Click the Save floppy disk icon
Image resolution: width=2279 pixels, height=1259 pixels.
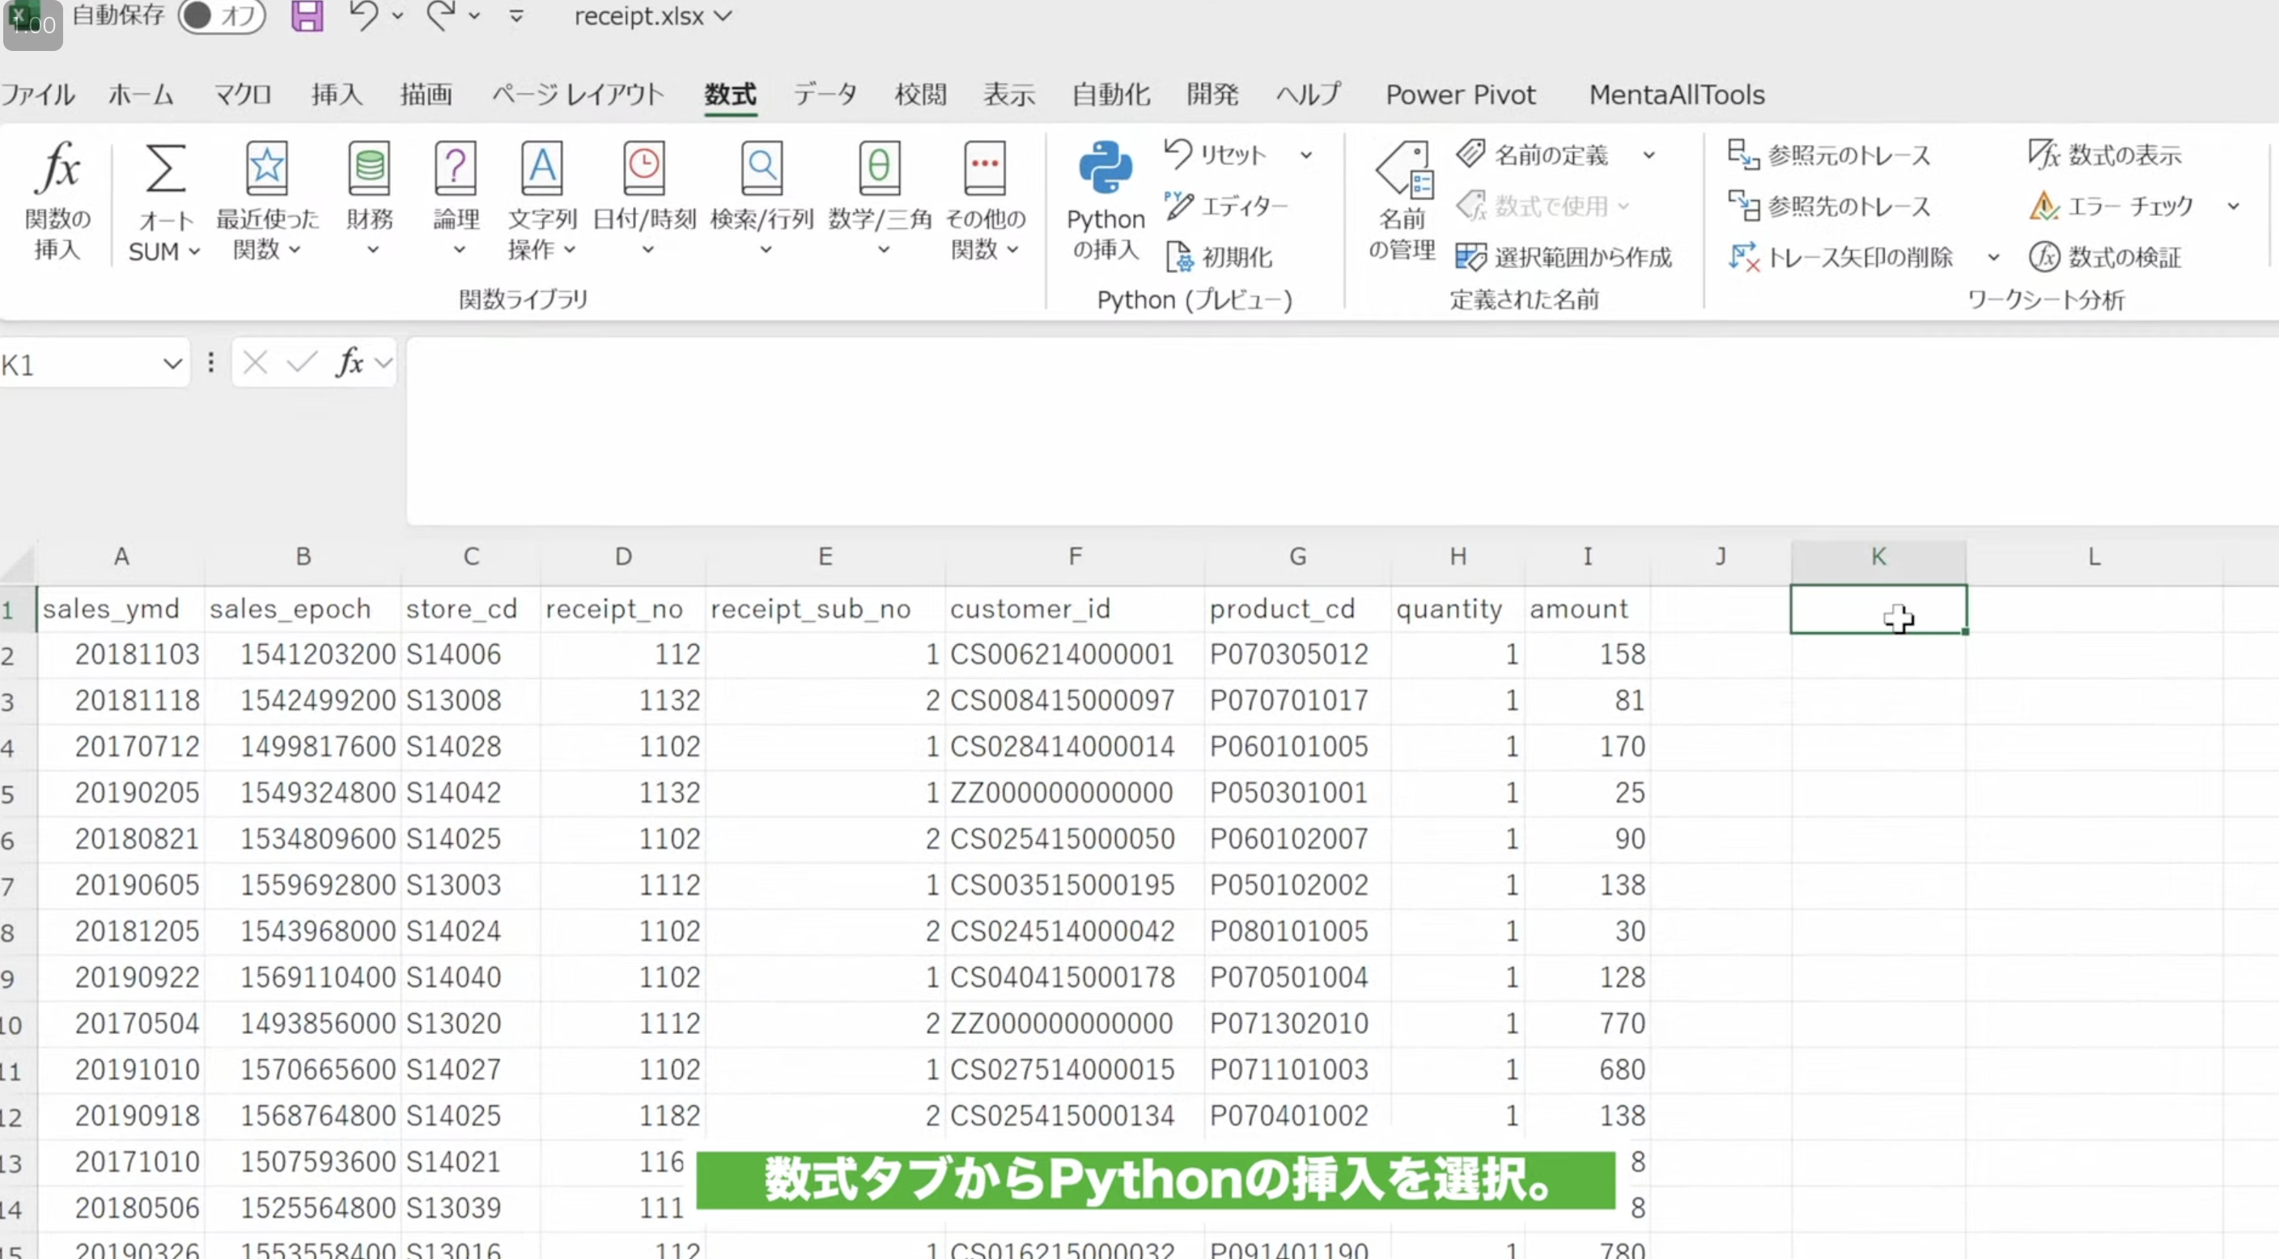click(x=307, y=16)
